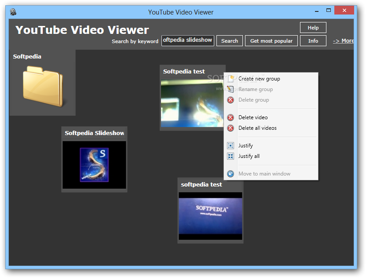Screen dimensions: 366x278
Task: Click the app icon in the title bar
Action: 13,12
